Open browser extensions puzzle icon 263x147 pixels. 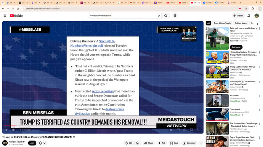[253, 8]
